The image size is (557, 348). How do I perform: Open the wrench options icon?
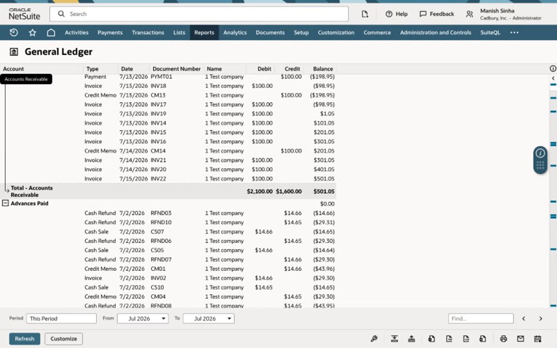374,339
